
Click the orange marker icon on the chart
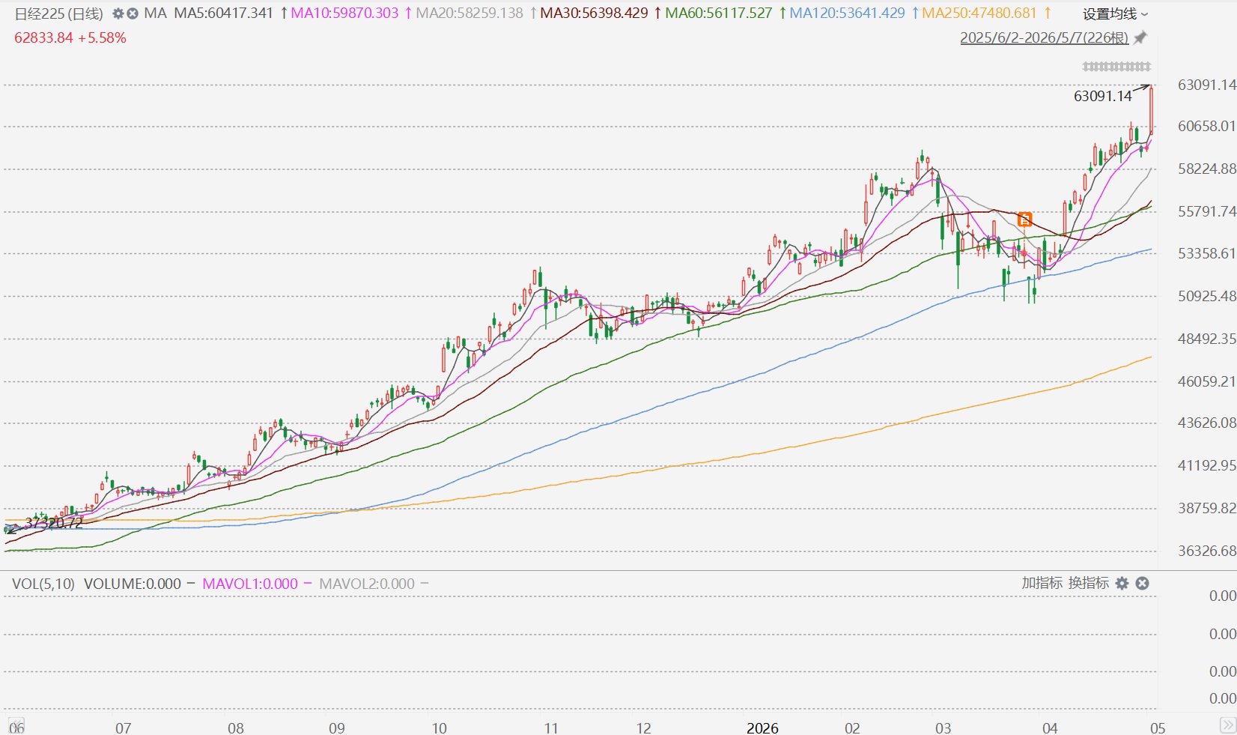coord(1025,220)
